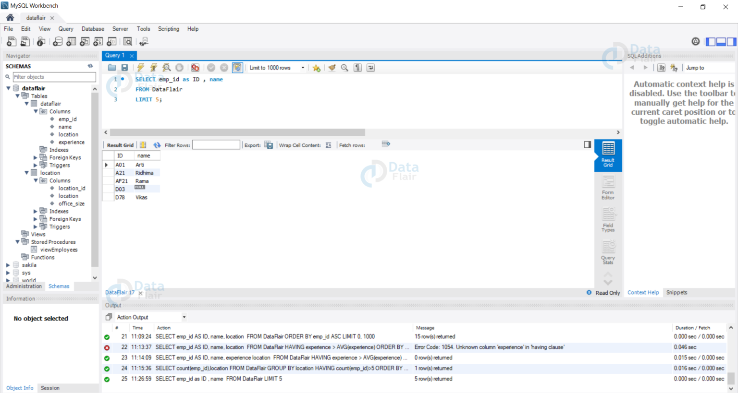Select the Result Grid side button
The image size is (738, 393).
click(608, 155)
